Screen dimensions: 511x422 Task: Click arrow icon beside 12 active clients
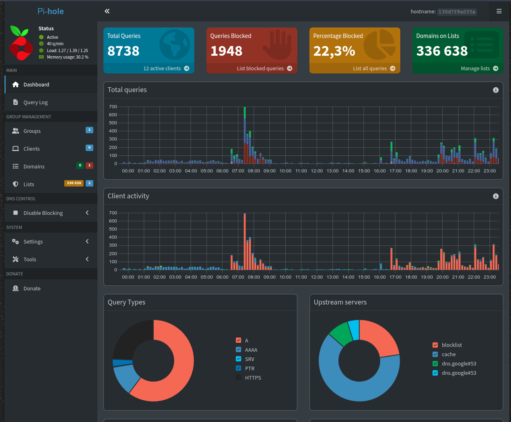click(187, 68)
